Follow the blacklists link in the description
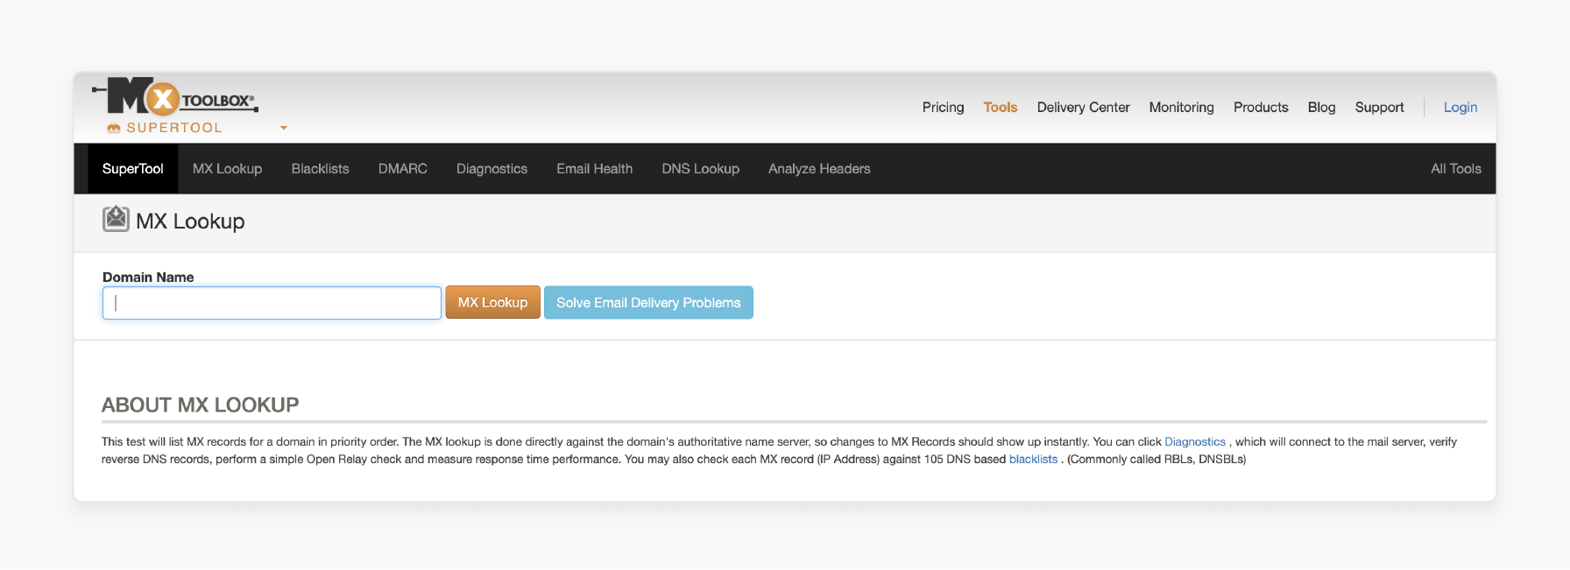 click(x=1034, y=460)
